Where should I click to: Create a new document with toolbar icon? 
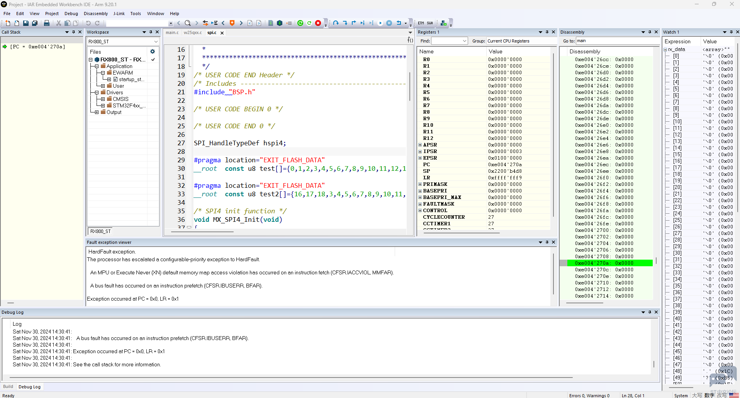click(x=8, y=23)
